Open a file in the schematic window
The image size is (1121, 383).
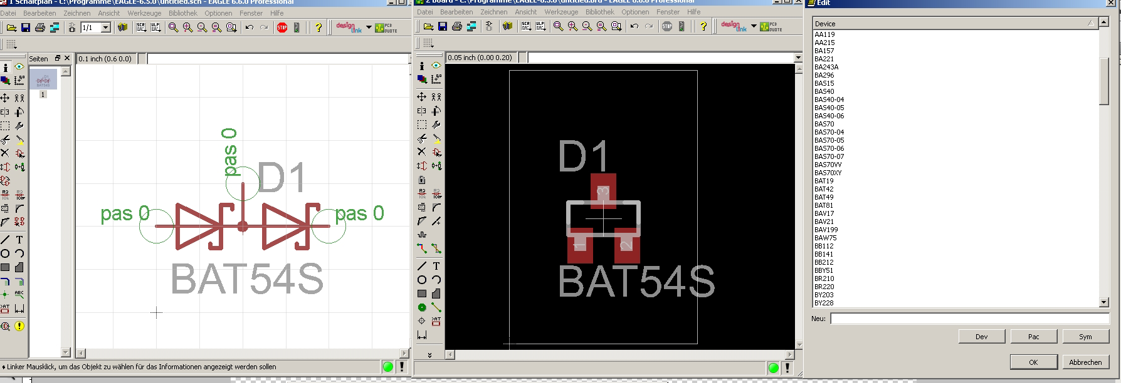11,28
